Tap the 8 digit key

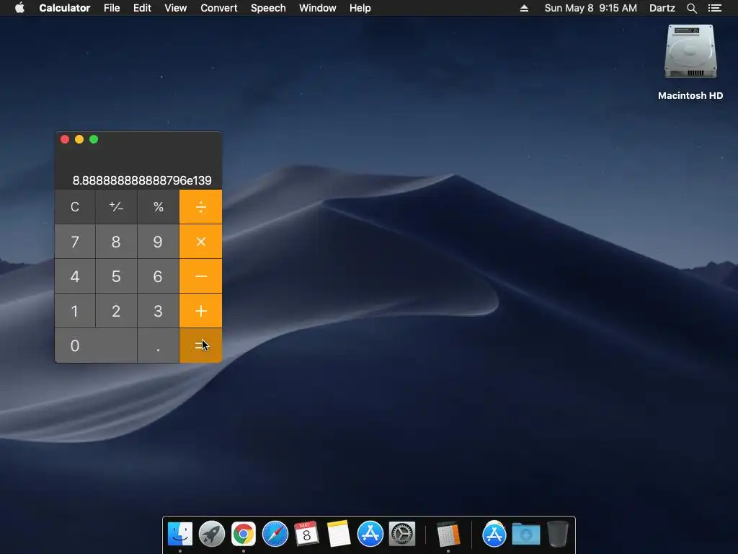[x=116, y=242]
